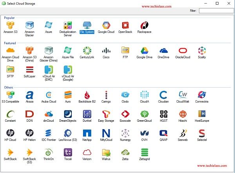Choose DreamObjects storage
The width and height of the screenshot is (235, 173).
[x=68, y=114]
